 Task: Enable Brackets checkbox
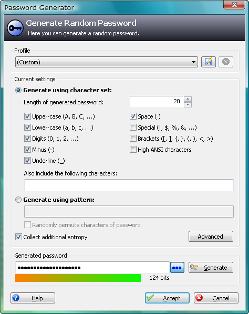133,139
